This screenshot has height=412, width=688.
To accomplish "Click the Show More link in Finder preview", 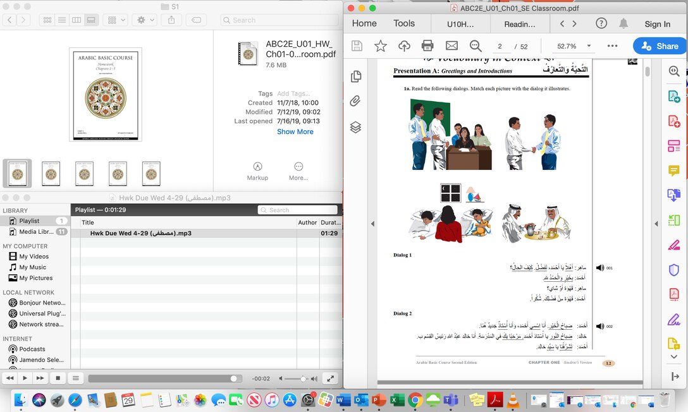I will [295, 131].
